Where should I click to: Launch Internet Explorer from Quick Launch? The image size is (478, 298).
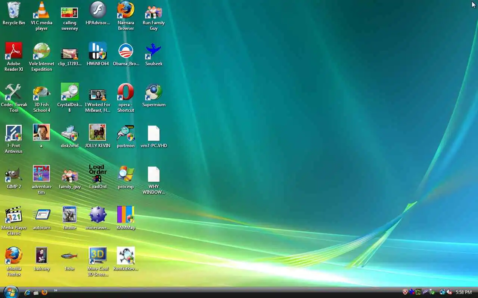tap(27, 292)
